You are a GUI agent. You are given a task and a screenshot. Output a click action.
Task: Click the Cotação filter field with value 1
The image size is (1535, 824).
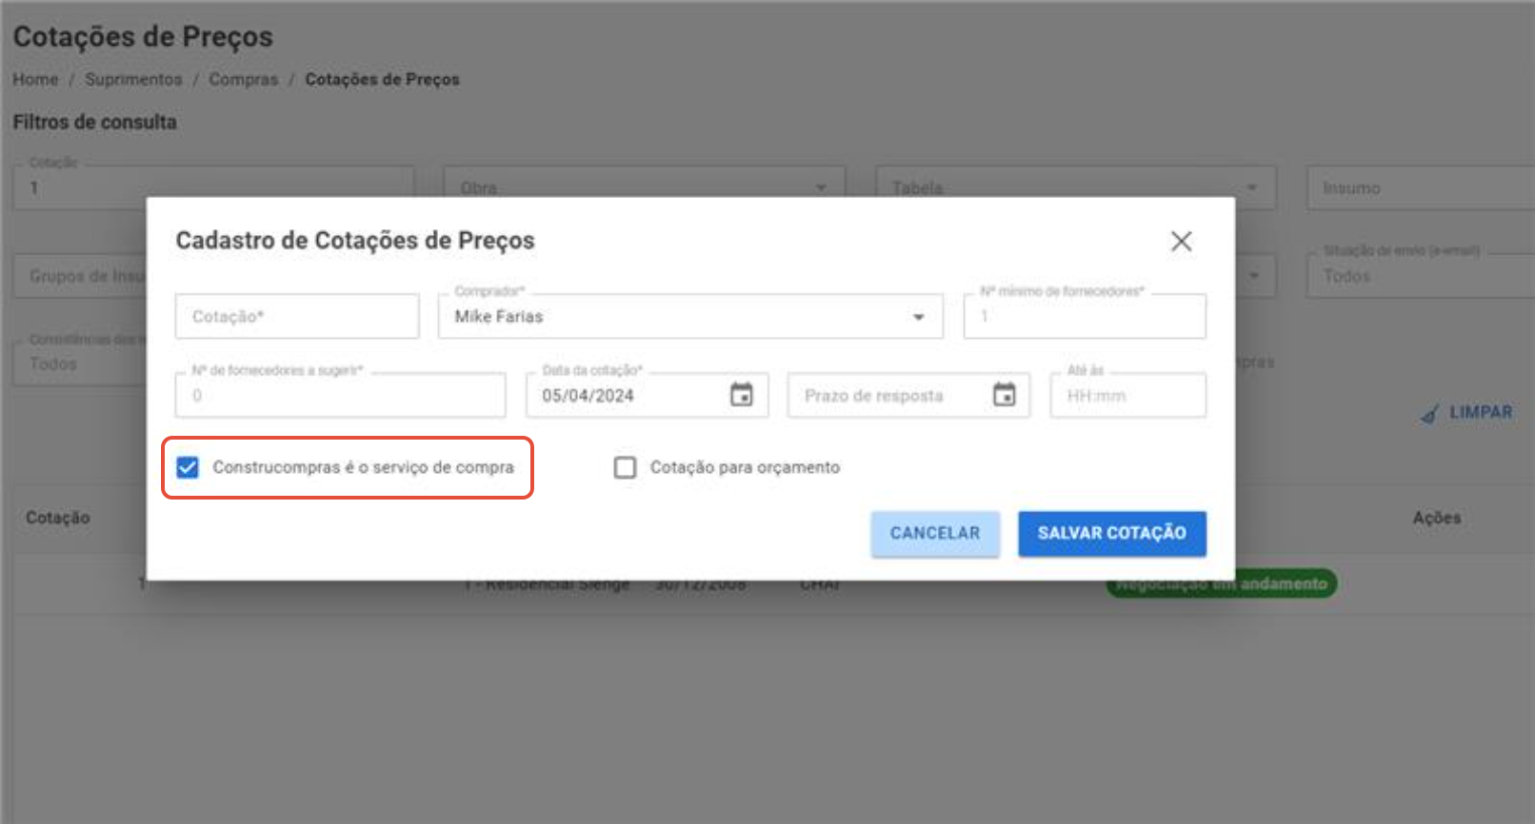[x=213, y=187]
